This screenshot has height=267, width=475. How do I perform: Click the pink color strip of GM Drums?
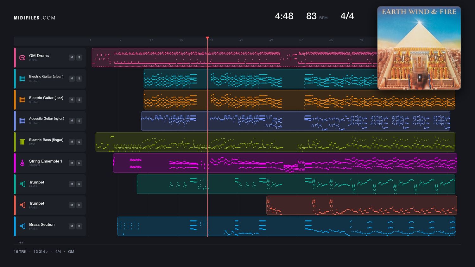pos(15,58)
